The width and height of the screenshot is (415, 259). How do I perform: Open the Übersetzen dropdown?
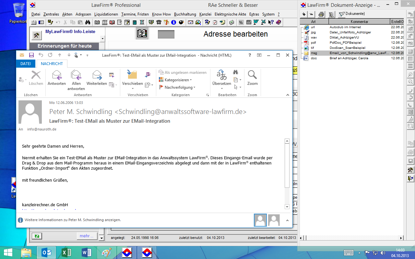pyautogui.click(x=222, y=89)
